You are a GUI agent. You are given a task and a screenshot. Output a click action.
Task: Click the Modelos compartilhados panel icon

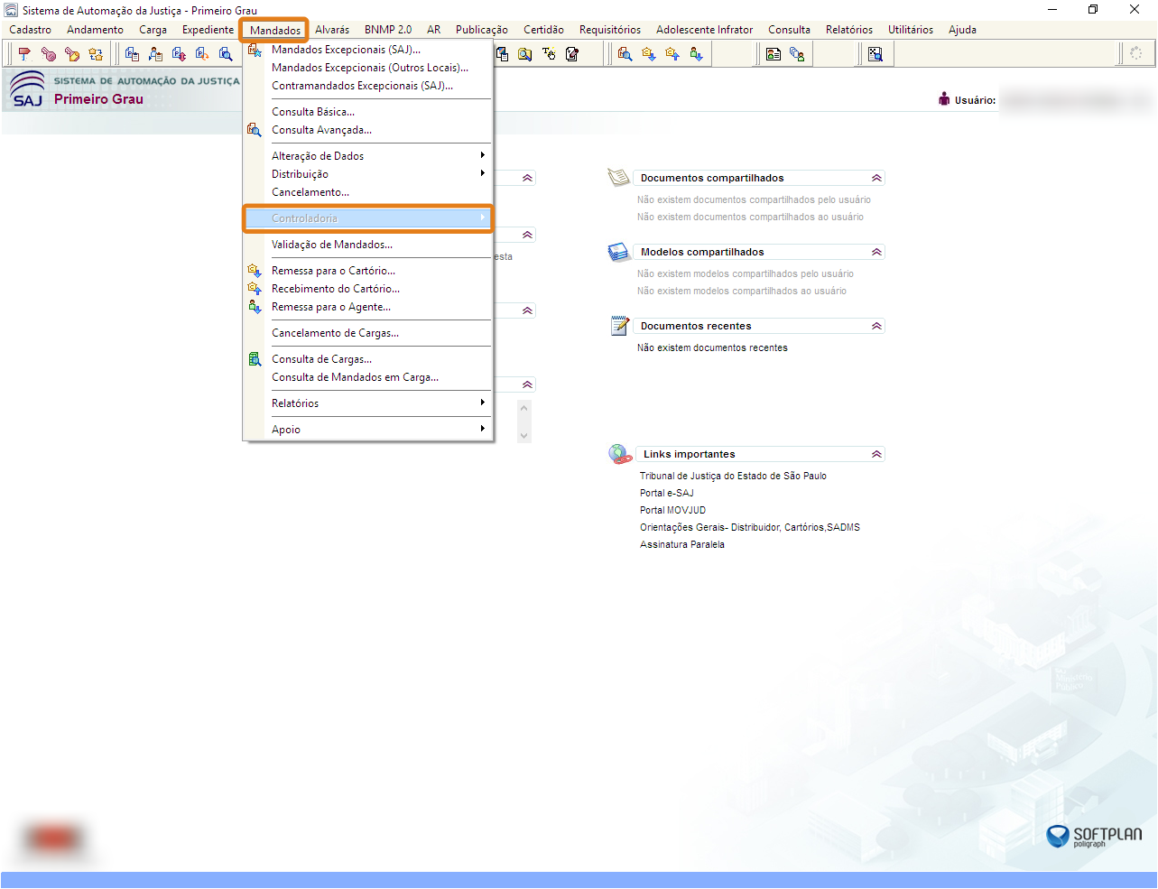click(x=619, y=252)
